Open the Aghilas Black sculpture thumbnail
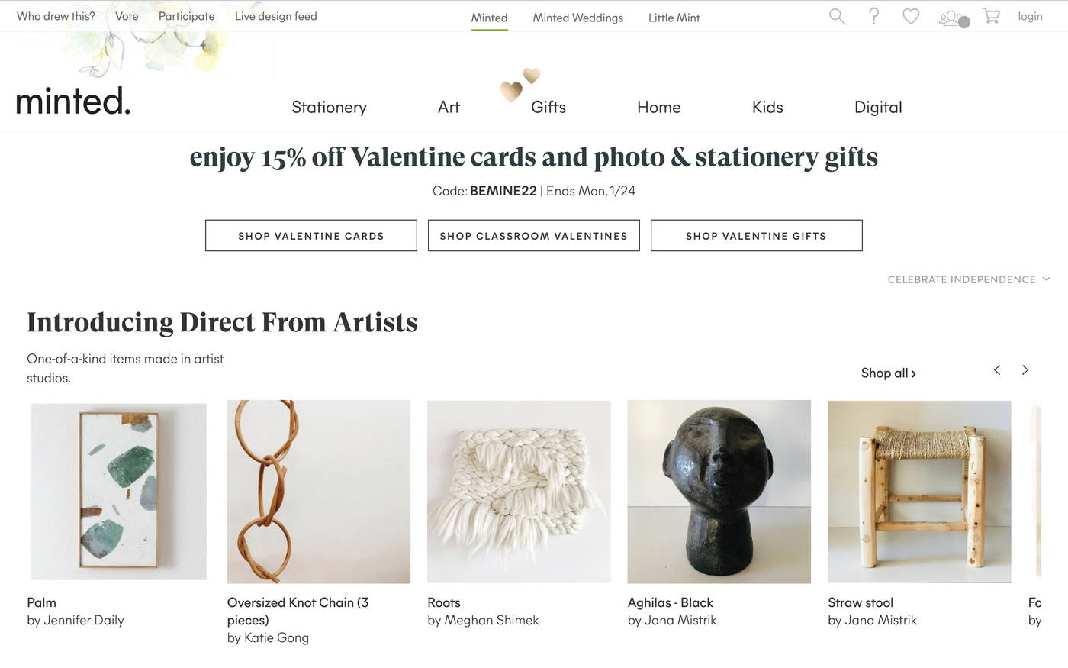This screenshot has height=668, width=1068. (719, 492)
